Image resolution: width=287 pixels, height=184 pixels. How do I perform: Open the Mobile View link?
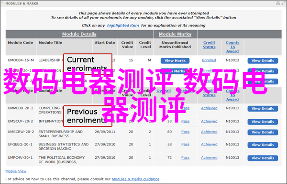coord(16,171)
